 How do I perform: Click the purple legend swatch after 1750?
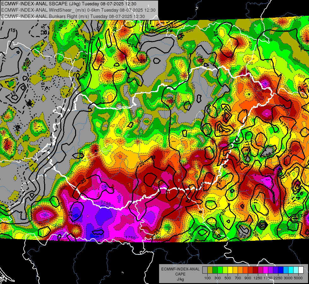pos(271,270)
